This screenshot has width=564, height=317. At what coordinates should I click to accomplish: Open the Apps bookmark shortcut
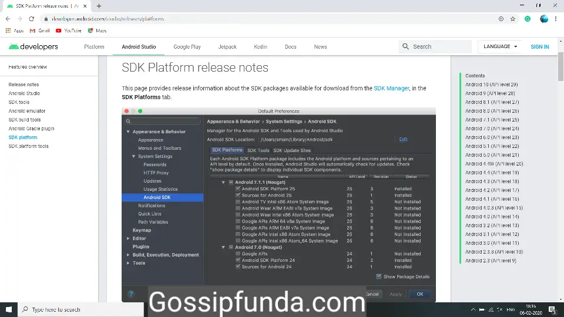[14, 31]
